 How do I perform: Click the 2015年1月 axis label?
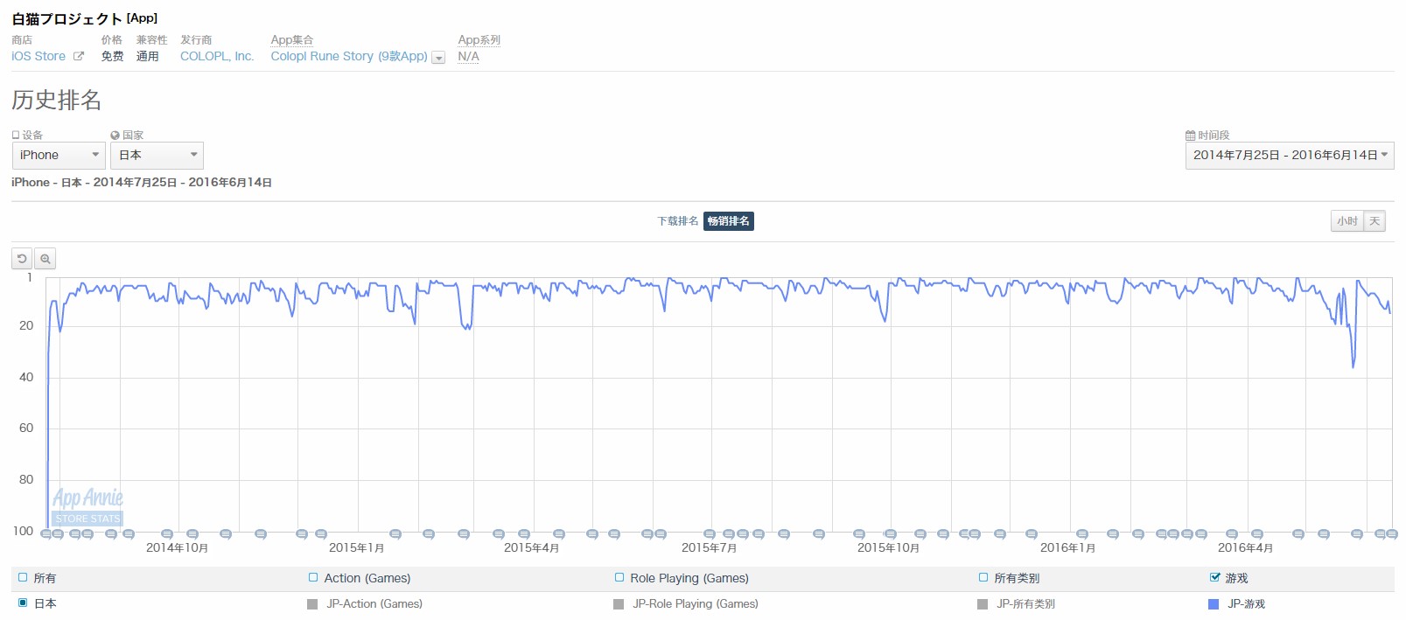point(356,548)
